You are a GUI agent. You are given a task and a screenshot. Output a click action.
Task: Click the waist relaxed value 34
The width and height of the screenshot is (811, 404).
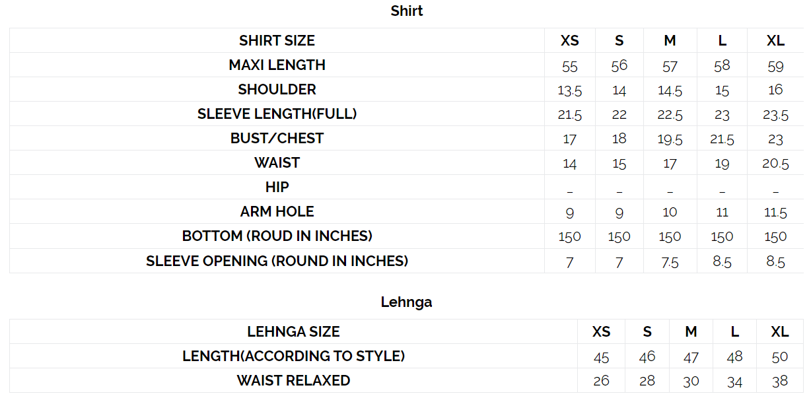[x=734, y=382]
